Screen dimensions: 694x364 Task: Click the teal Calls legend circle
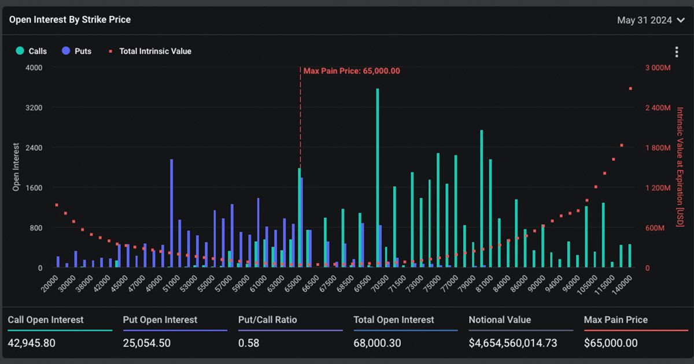(20, 51)
